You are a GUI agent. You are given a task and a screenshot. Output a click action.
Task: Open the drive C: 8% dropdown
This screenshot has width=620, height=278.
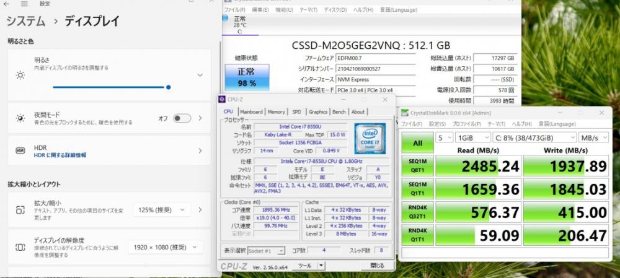tap(534, 137)
